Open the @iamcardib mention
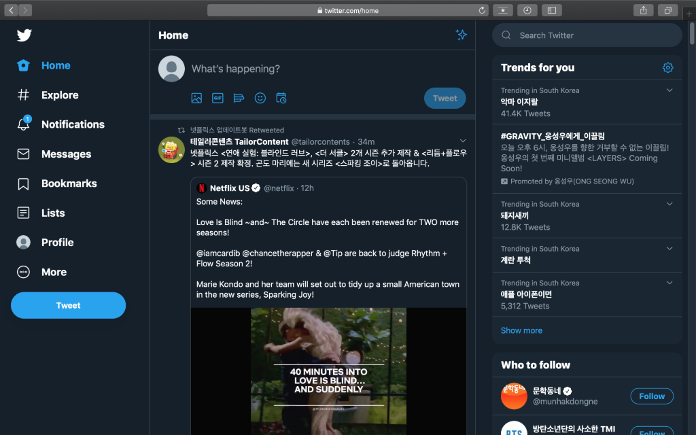This screenshot has height=435, width=696. pos(218,254)
